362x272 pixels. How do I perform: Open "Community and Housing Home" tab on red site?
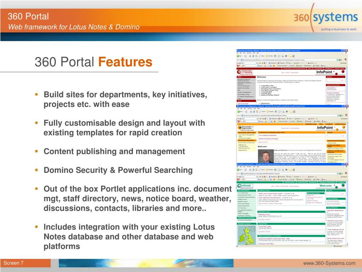pyautogui.click(x=294, y=68)
